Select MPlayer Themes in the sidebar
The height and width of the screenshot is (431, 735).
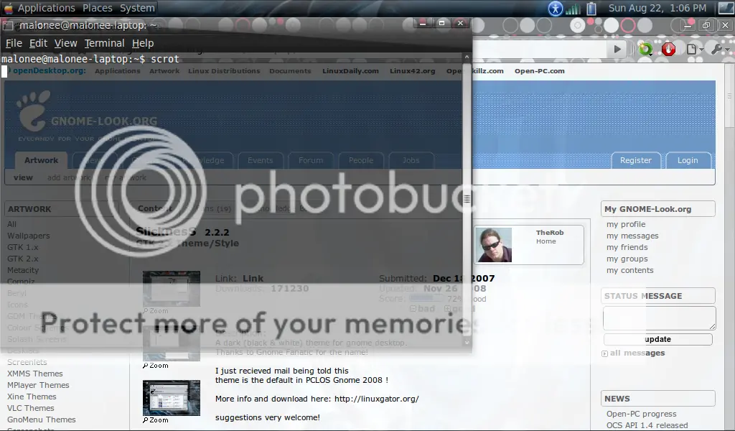38,385
